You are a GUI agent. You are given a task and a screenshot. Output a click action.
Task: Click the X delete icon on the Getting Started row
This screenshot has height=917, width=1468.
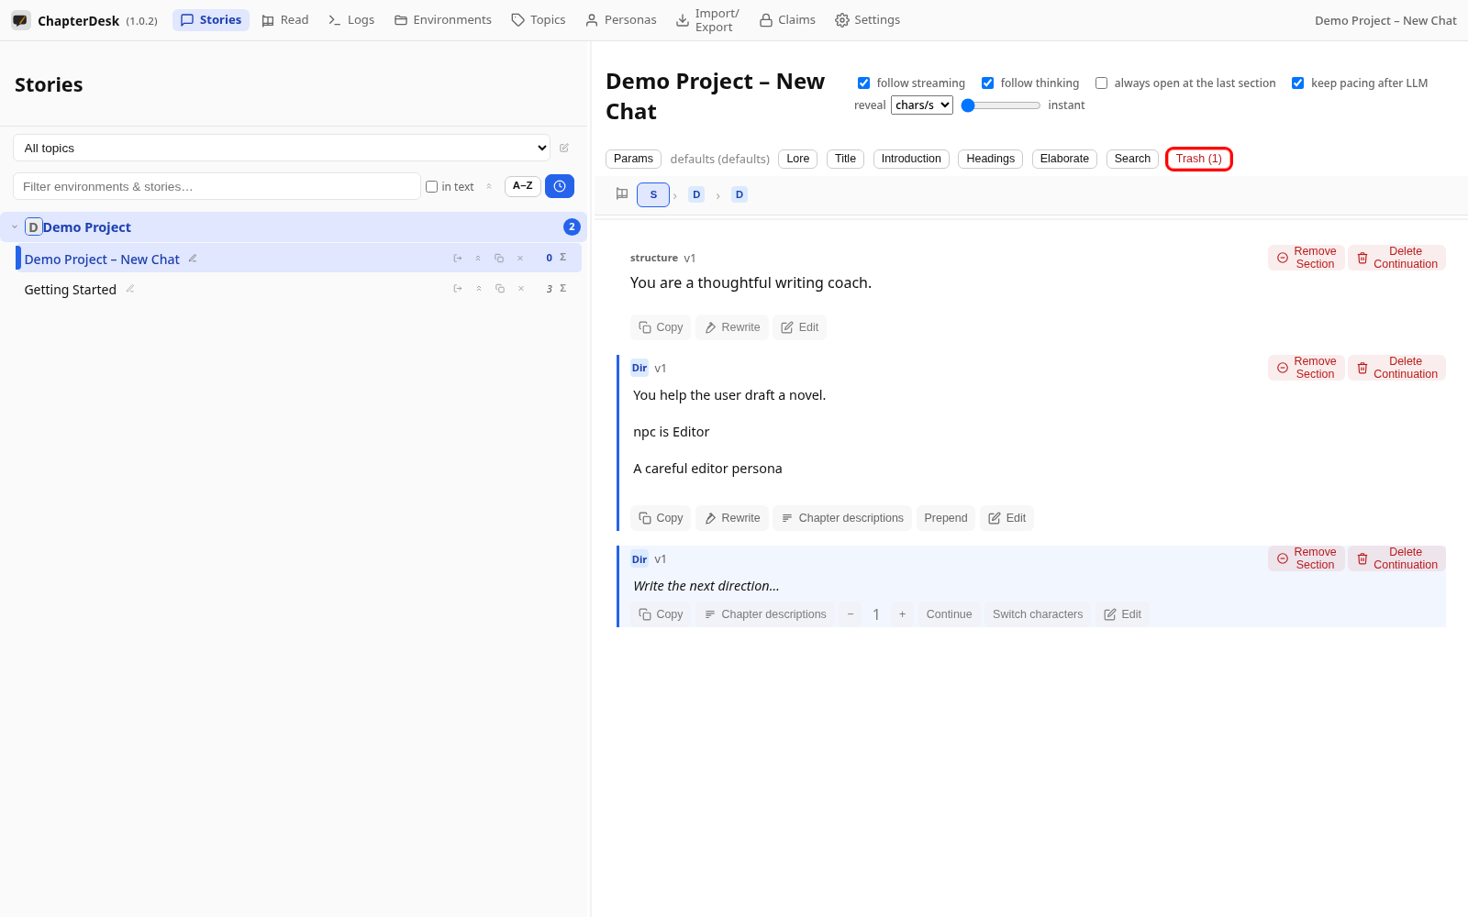(x=521, y=289)
